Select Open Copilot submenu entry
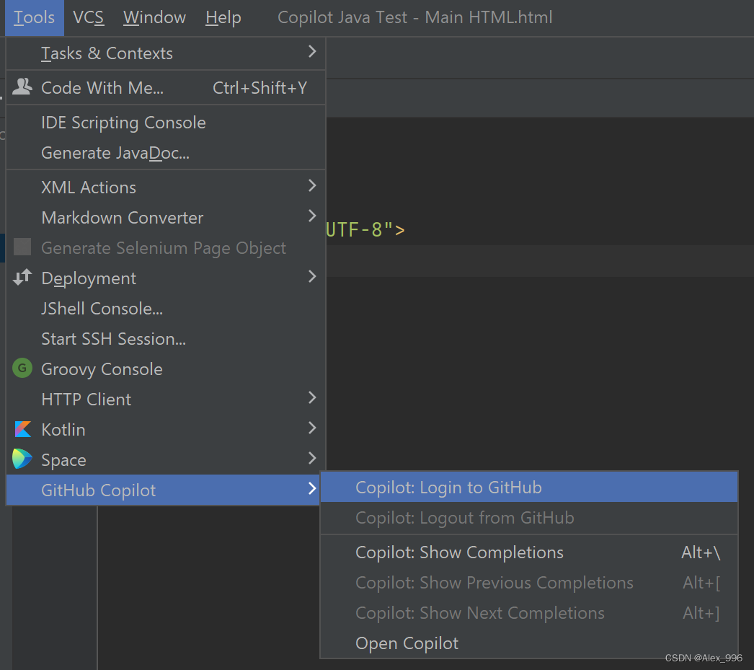The height and width of the screenshot is (670, 754). coord(529,643)
